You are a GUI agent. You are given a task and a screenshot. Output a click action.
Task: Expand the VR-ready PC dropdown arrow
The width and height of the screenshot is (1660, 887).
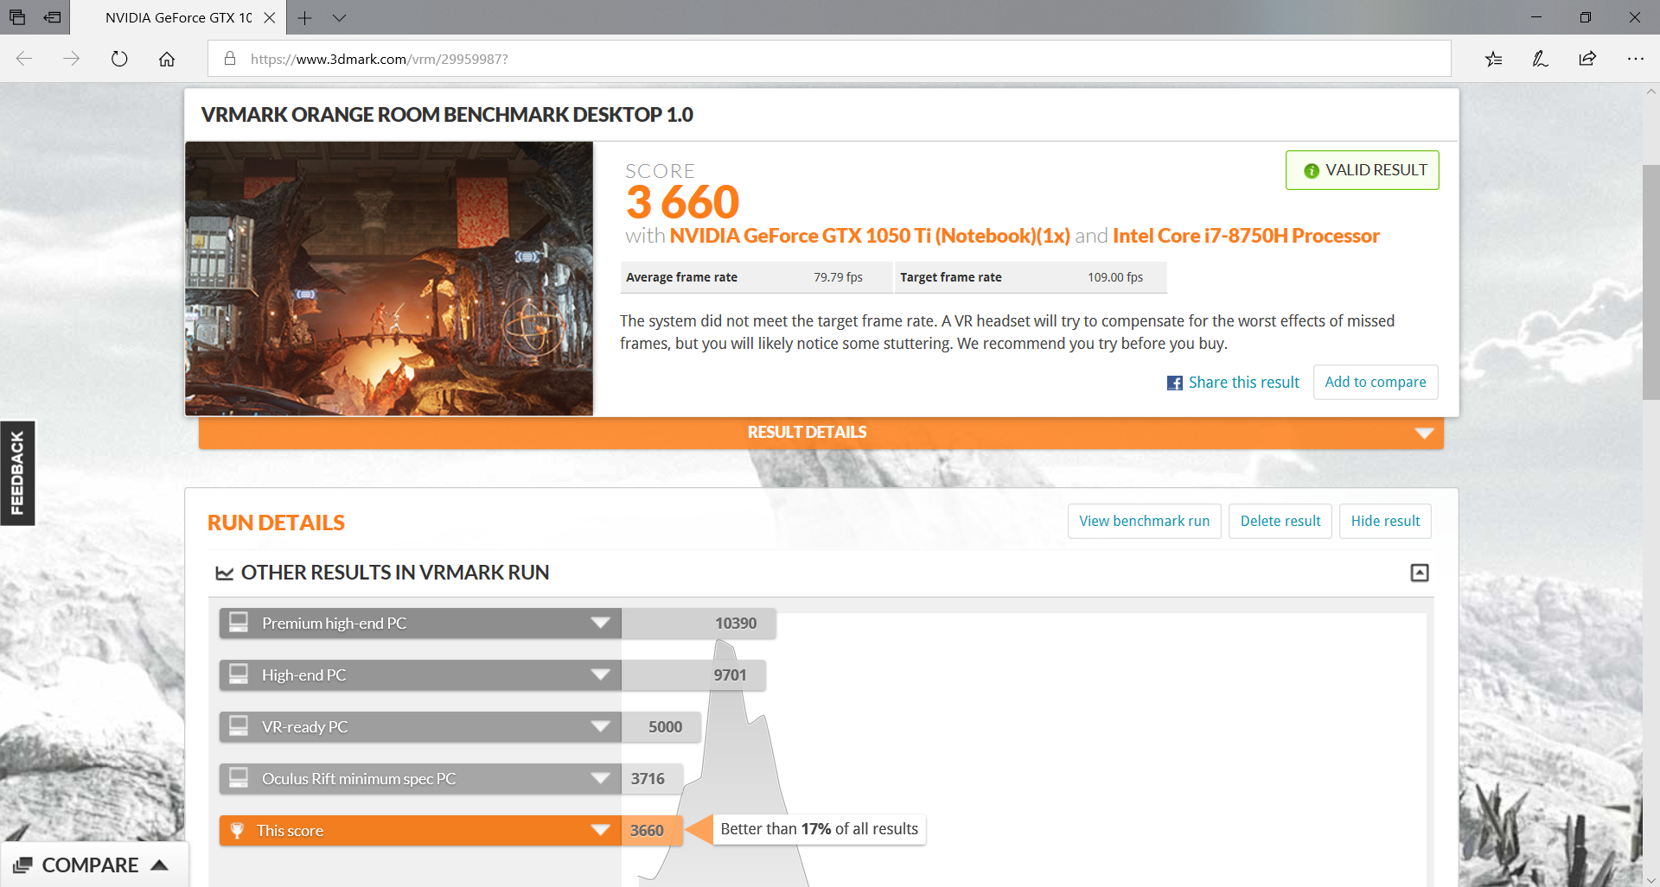tap(600, 726)
